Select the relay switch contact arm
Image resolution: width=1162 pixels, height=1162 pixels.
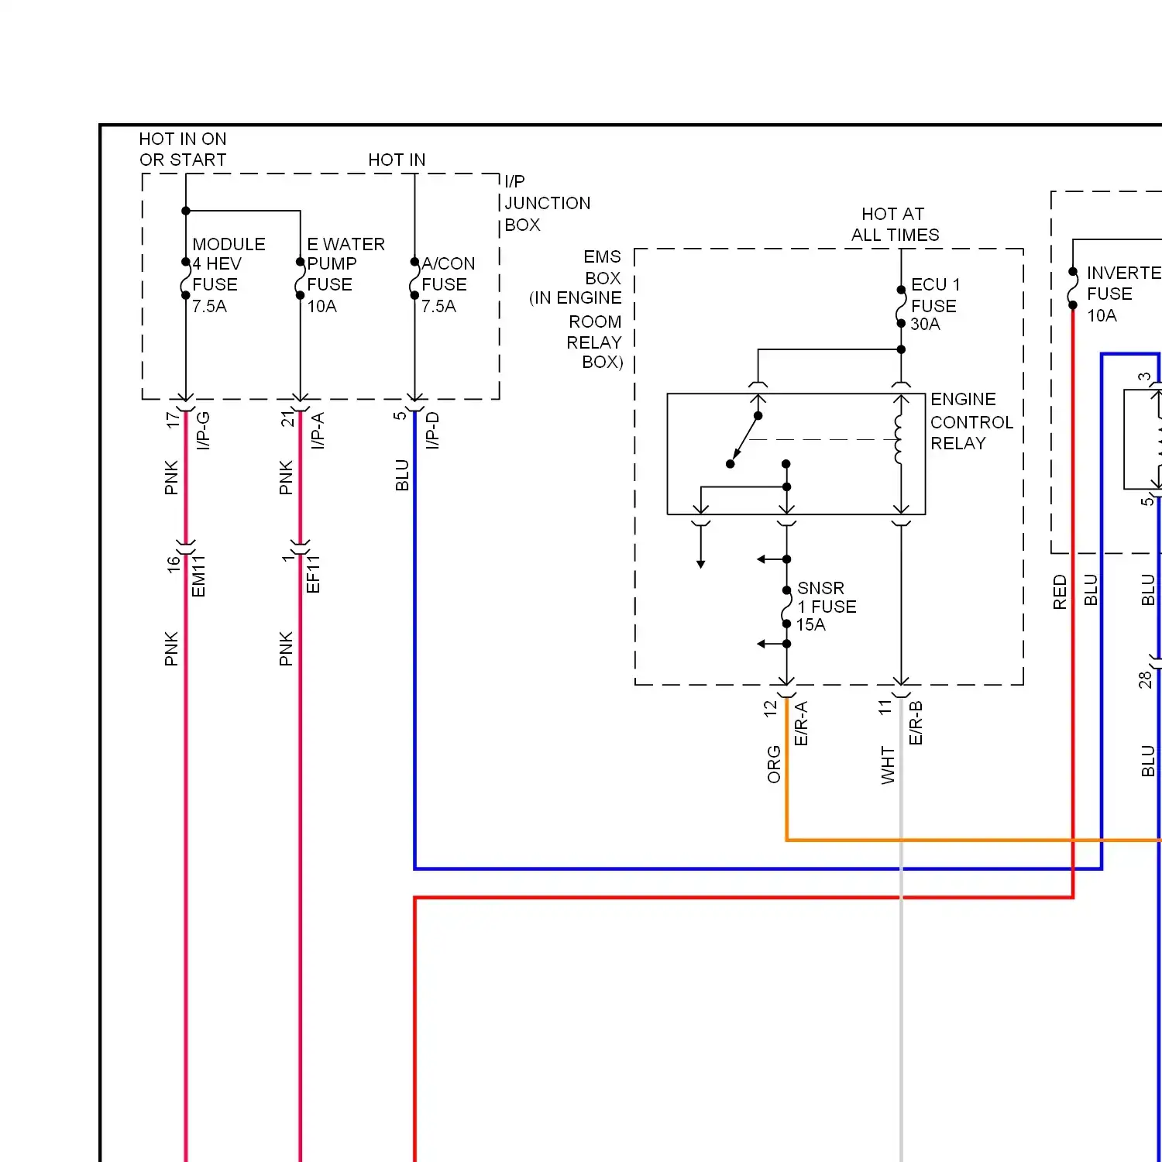click(x=744, y=439)
